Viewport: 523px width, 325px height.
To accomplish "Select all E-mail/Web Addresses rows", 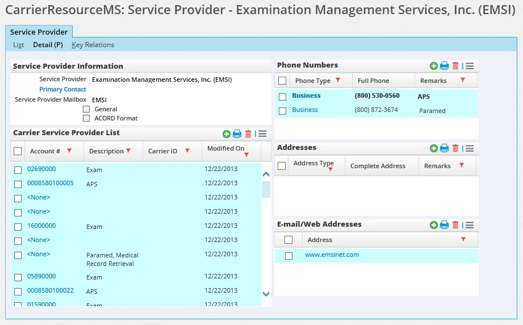I will coord(288,240).
